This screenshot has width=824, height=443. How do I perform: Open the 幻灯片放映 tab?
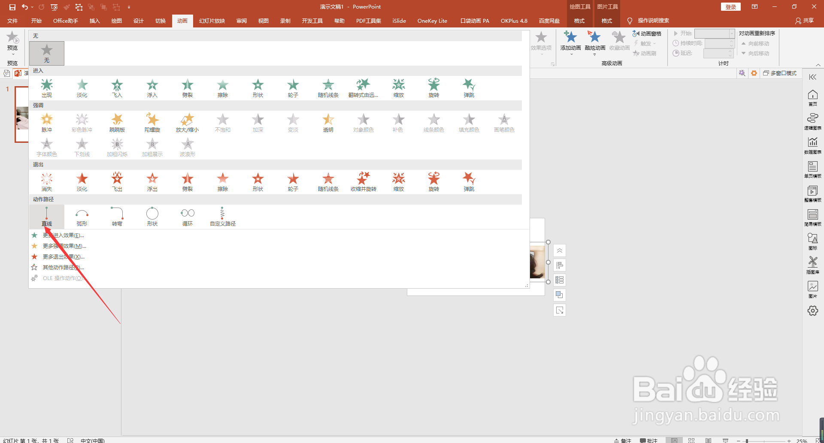[212, 21]
